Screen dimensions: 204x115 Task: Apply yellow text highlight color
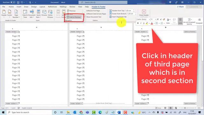click(x=147, y=23)
